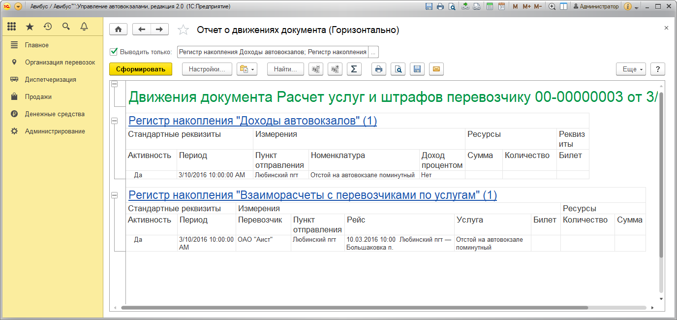Image resolution: width=677 pixels, height=320 pixels.
Task: Open 'Администрирование' section in sidebar
Action: 55,131
